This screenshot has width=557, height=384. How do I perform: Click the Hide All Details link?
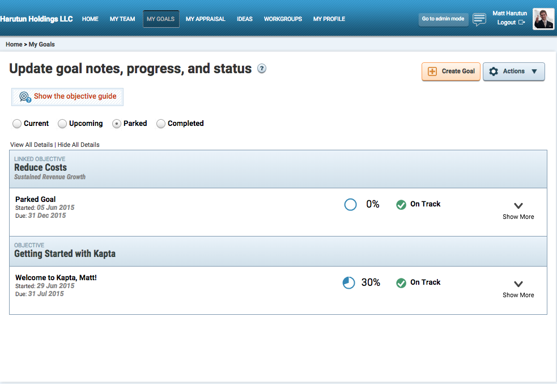pyautogui.click(x=79, y=145)
